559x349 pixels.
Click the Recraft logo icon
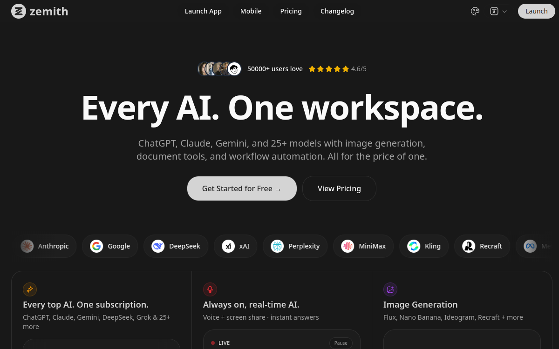coord(469,246)
